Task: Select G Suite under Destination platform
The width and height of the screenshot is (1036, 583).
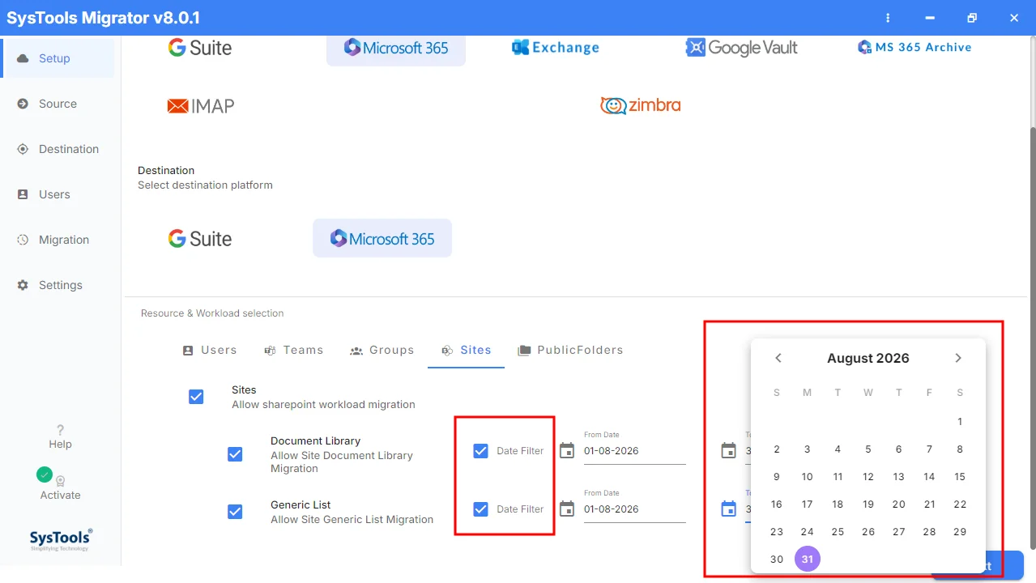Action: (200, 239)
